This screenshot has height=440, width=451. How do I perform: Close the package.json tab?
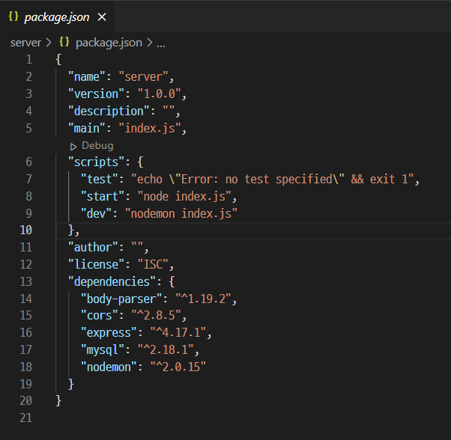tap(102, 17)
